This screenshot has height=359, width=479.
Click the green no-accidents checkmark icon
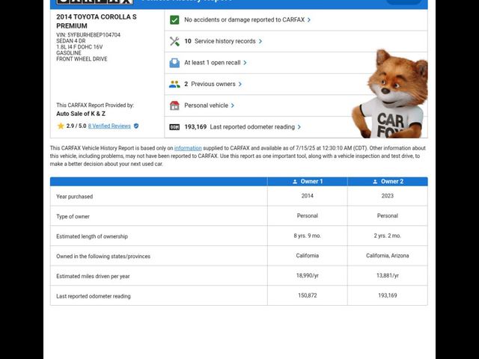[x=174, y=20]
